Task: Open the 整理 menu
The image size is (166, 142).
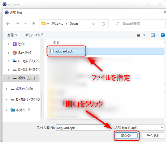Action: 12,35
